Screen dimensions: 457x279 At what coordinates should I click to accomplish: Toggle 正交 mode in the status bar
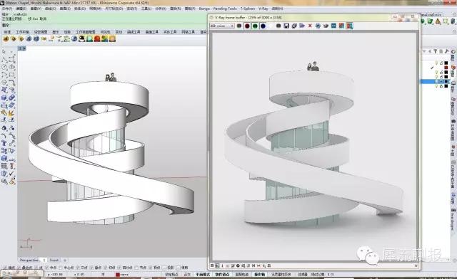[187, 274]
